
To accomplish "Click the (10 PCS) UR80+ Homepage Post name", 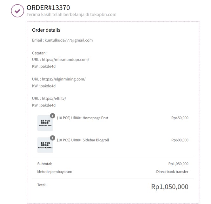I will (x=83, y=118).
